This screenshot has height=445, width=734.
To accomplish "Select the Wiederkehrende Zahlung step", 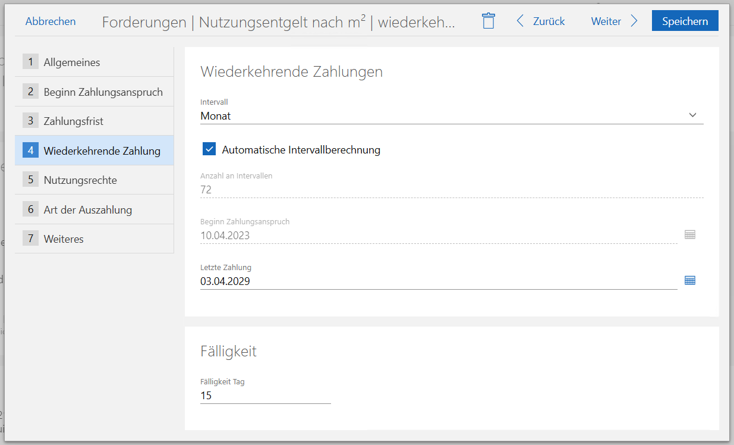I will coord(102,151).
